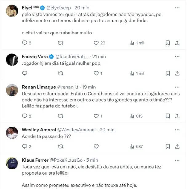Open Weslley Amaral's profile picture

(12, 133)
